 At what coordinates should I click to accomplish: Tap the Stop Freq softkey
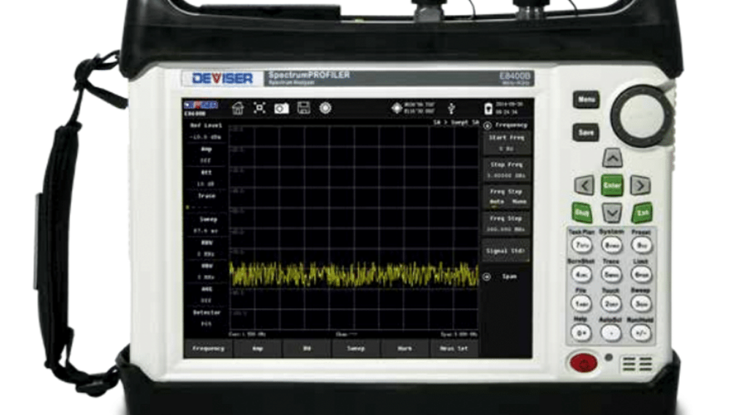[506, 170]
